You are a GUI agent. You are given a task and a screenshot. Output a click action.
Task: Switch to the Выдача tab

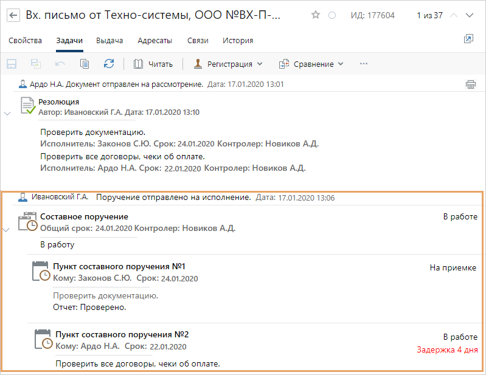(109, 41)
